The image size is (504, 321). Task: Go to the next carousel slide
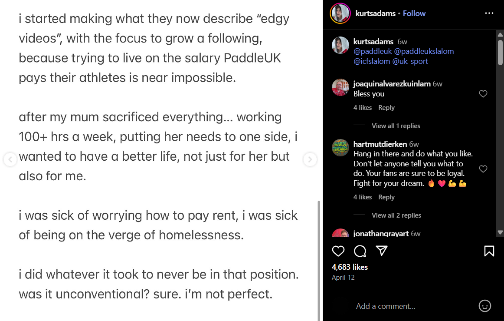(310, 159)
